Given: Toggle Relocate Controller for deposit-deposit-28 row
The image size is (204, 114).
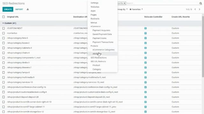Looking at the screenshot, I should point(145,97).
